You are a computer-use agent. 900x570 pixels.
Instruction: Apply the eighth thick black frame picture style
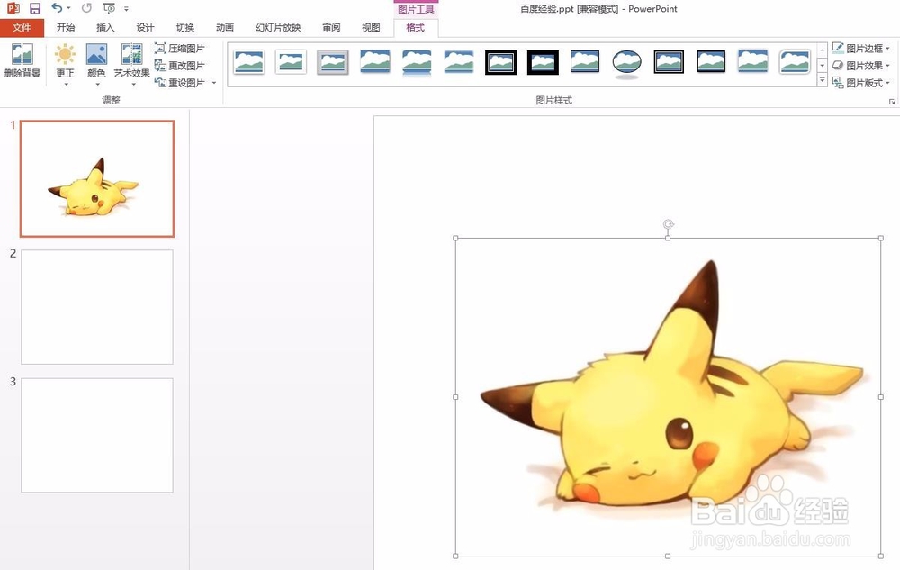[543, 62]
